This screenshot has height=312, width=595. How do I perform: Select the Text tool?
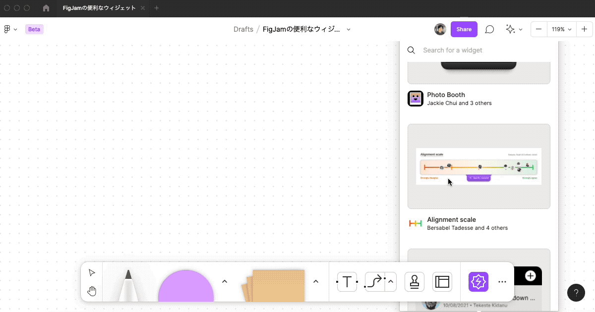[x=347, y=282]
